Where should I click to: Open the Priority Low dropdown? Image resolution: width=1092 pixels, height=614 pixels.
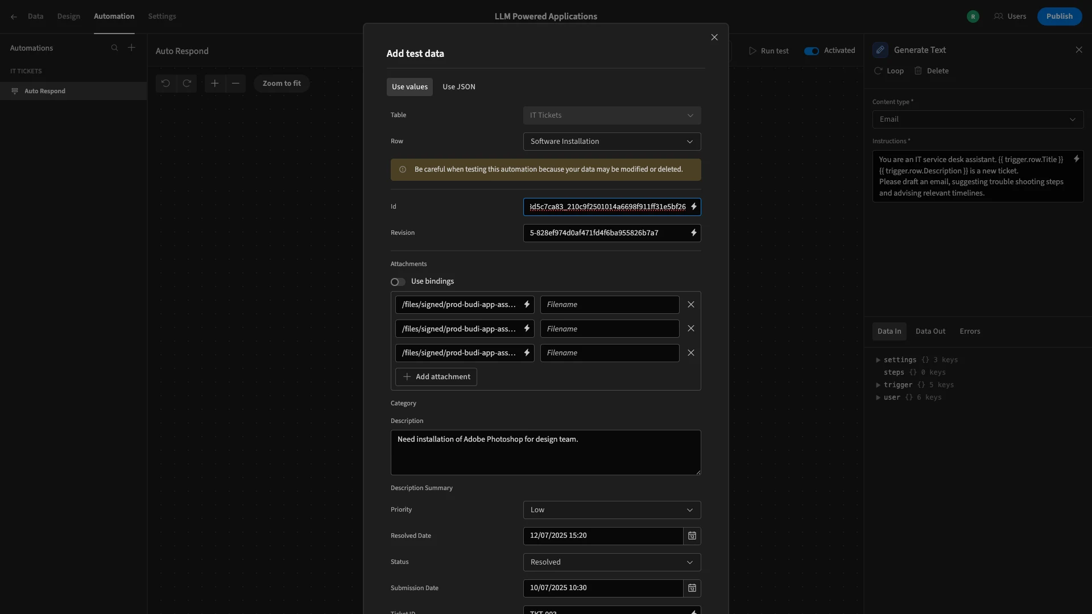612,510
